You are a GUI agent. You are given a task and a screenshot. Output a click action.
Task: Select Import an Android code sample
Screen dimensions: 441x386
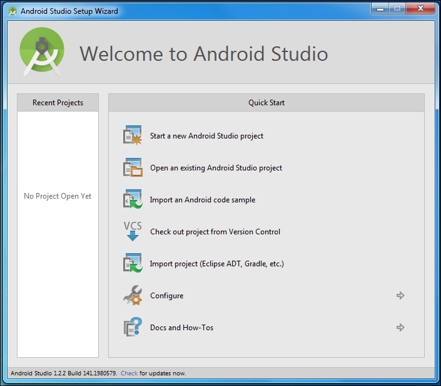click(203, 200)
